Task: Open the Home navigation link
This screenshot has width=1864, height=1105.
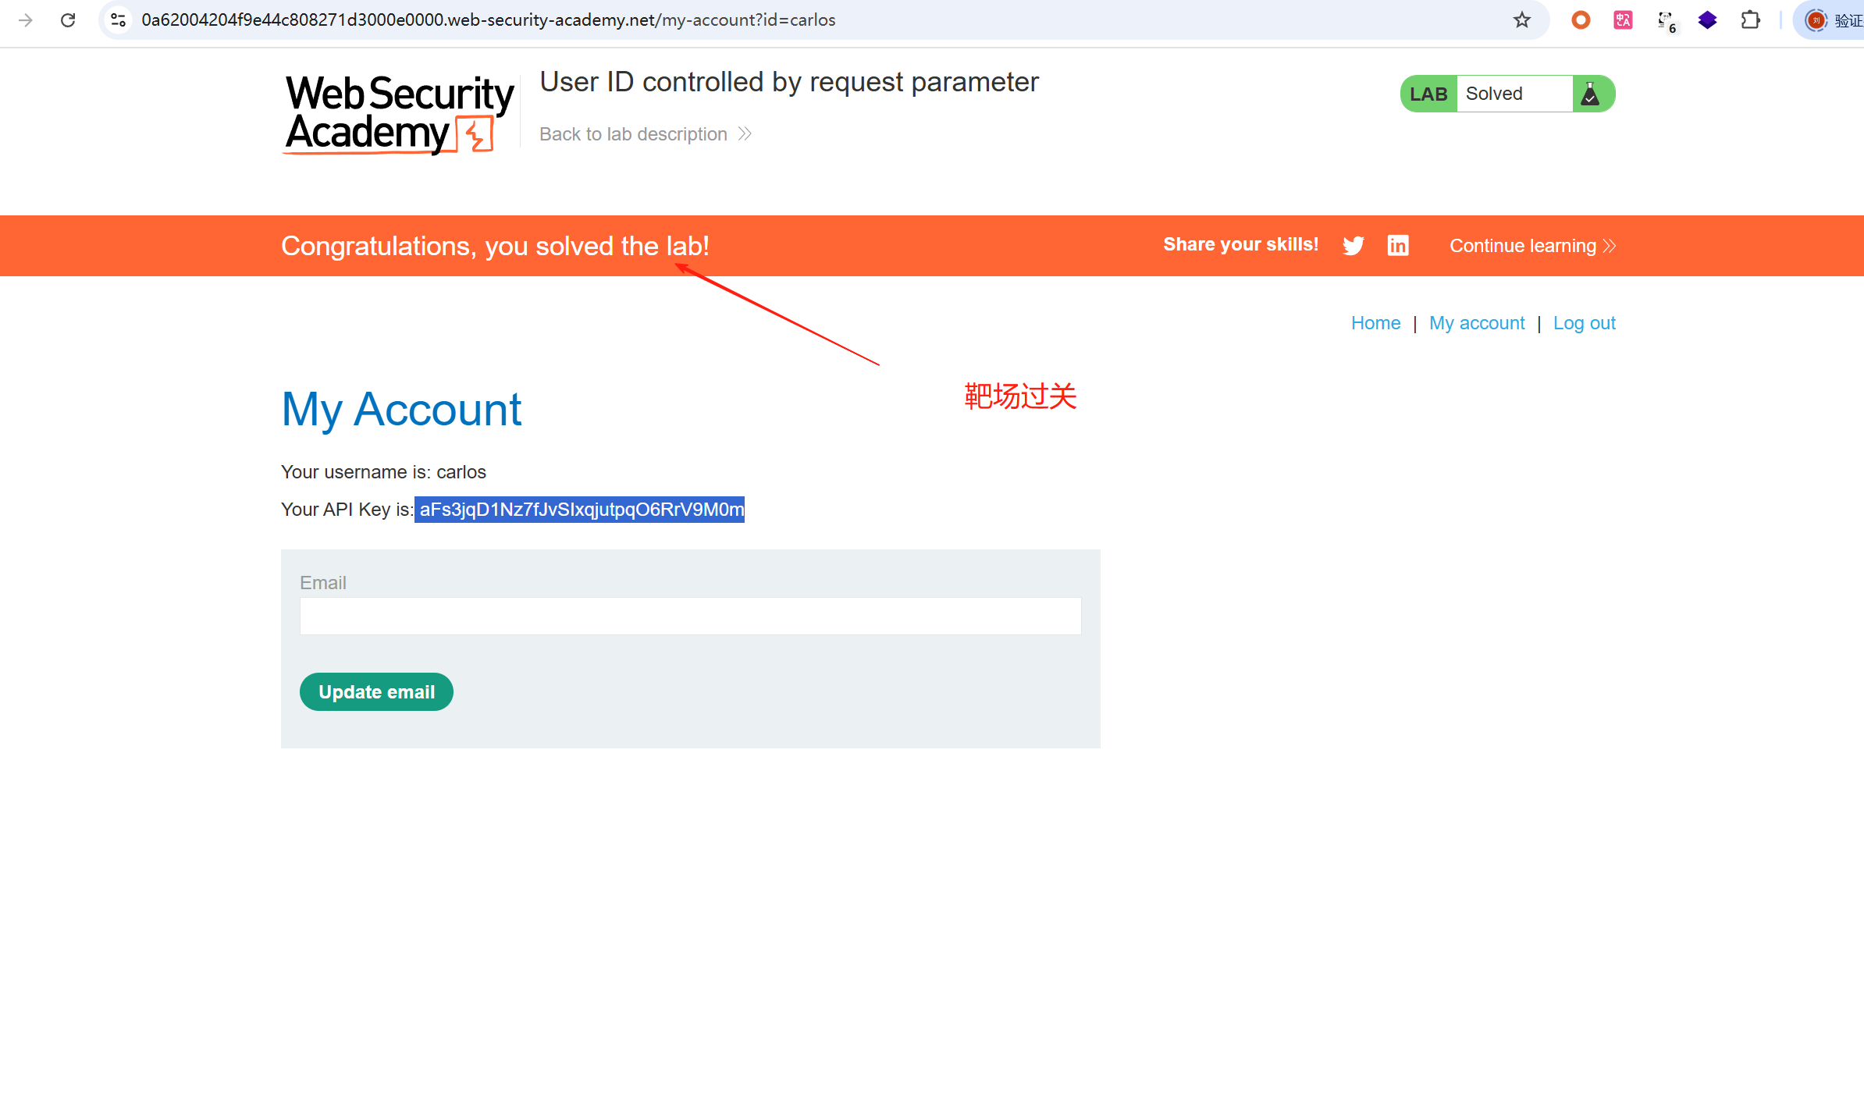Action: pos(1375,323)
